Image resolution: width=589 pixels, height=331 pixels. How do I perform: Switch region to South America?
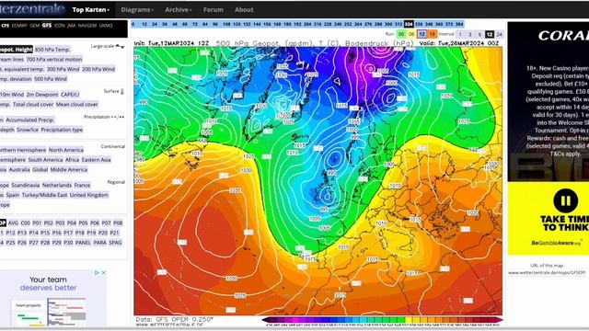point(45,160)
